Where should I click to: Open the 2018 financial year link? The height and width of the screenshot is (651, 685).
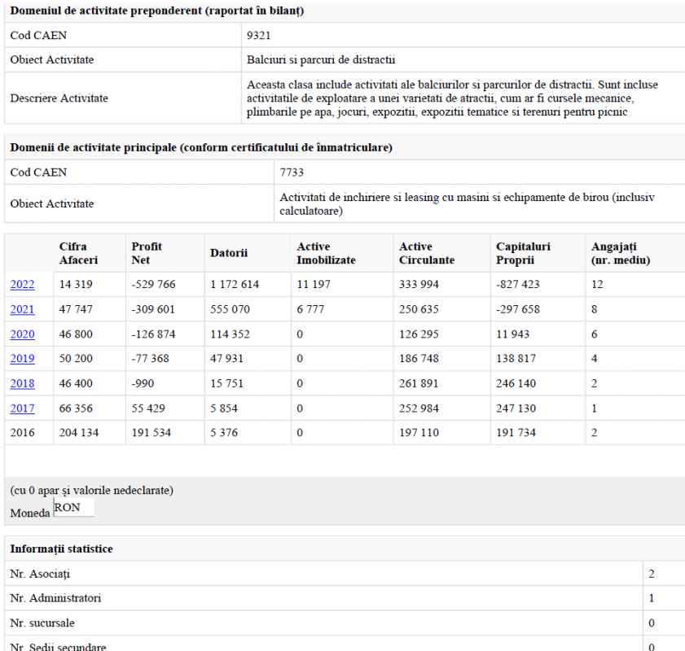[x=22, y=383]
